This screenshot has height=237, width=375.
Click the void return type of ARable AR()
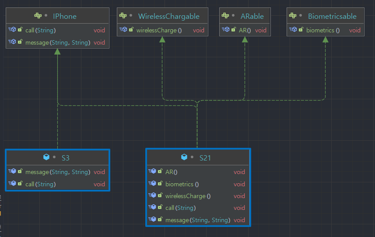click(x=261, y=30)
